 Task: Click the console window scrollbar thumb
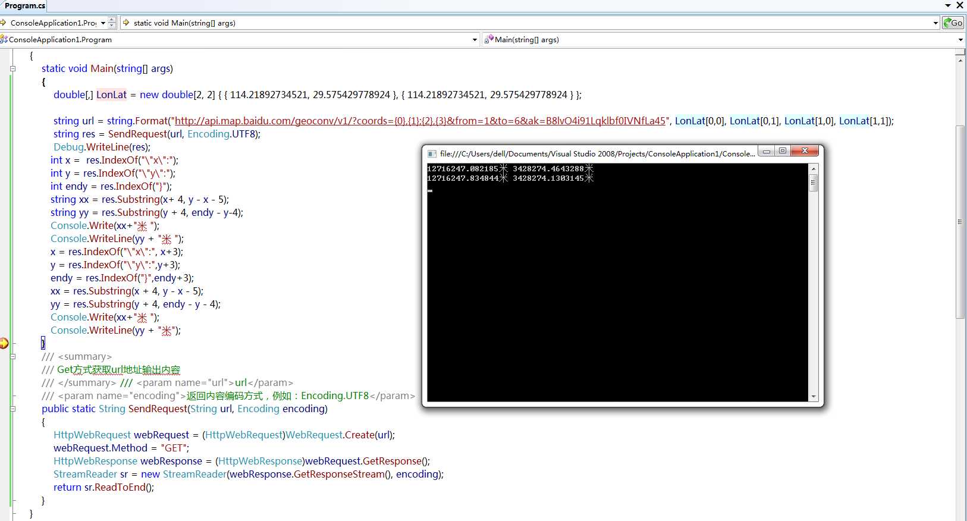[x=814, y=183]
